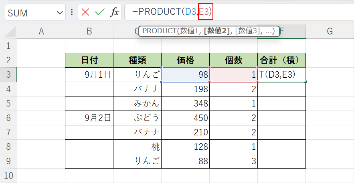
Task: Select column B header
Action: [x=89, y=32]
